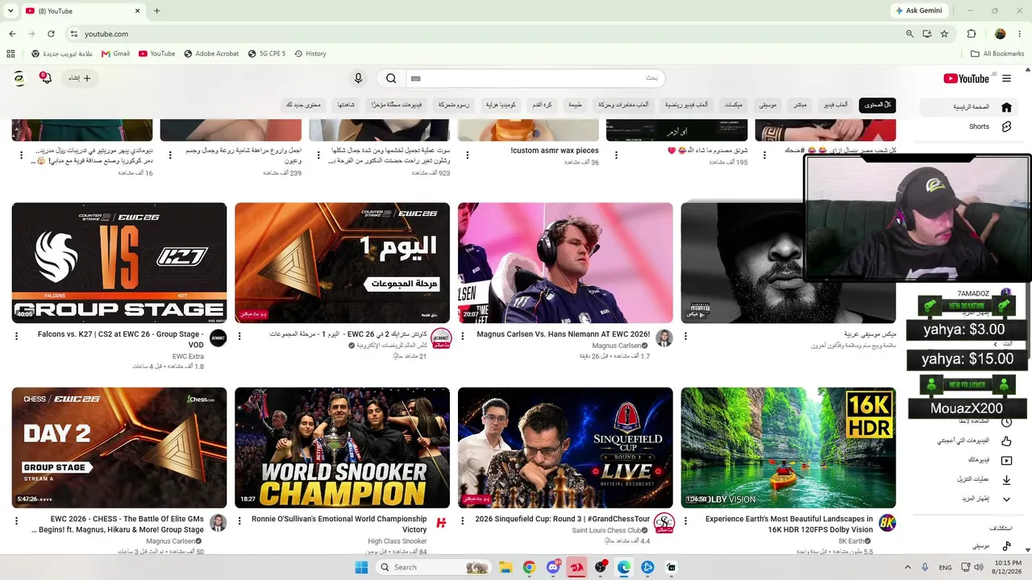Image resolution: width=1032 pixels, height=580 pixels.
Task: Open a new browser tab
Action: coord(156,10)
